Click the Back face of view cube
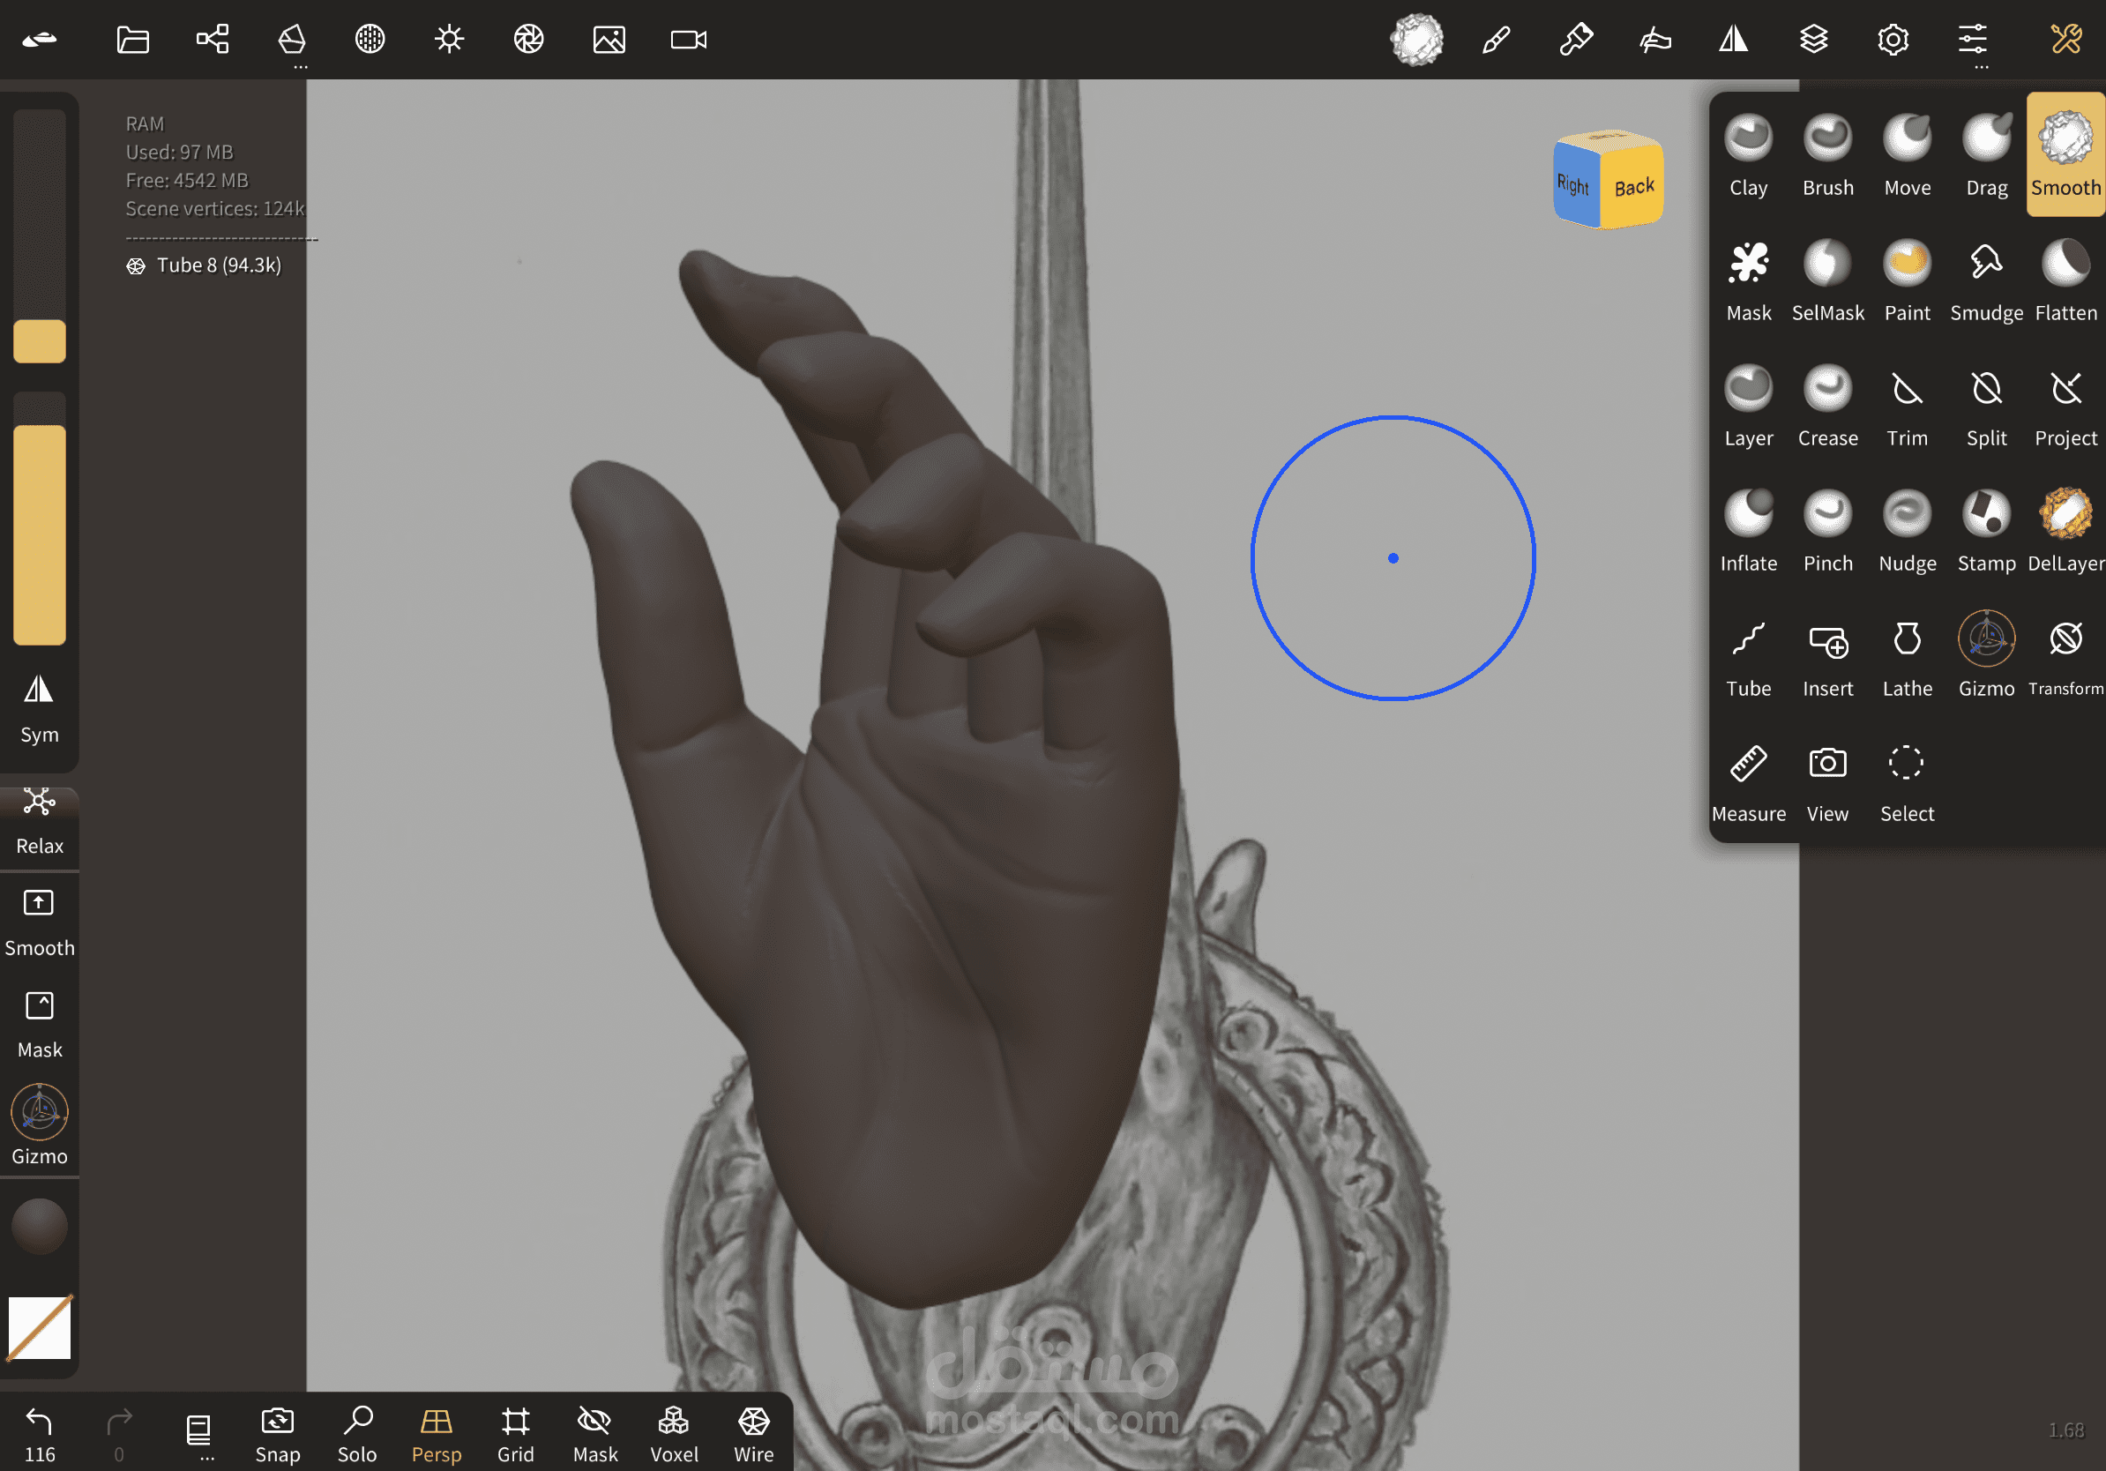 pos(1633,187)
